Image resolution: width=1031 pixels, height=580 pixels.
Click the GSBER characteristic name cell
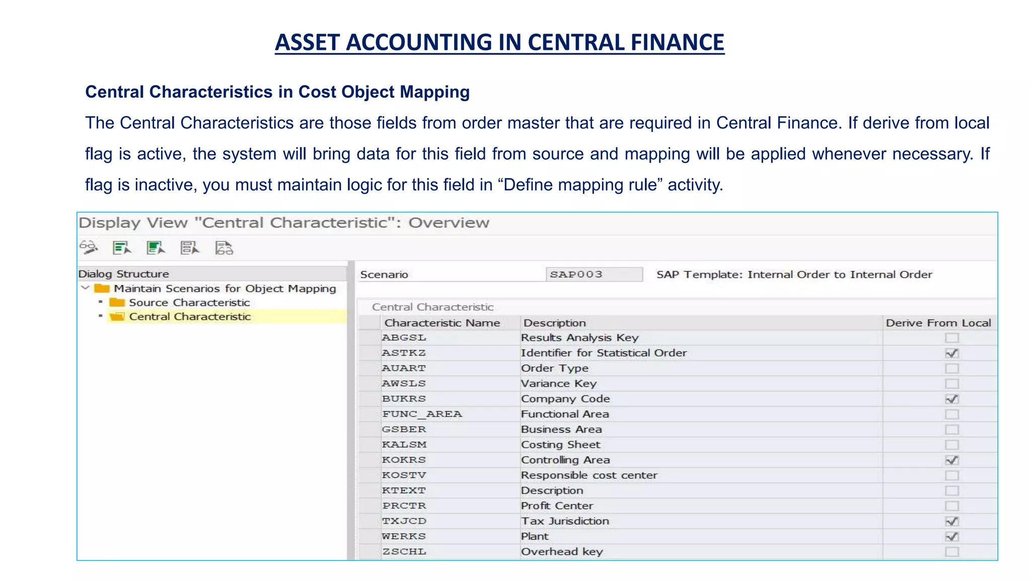450,429
